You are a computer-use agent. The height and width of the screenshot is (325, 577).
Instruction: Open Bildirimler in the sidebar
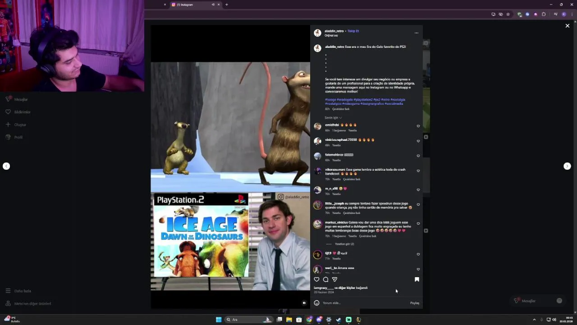pos(18,112)
